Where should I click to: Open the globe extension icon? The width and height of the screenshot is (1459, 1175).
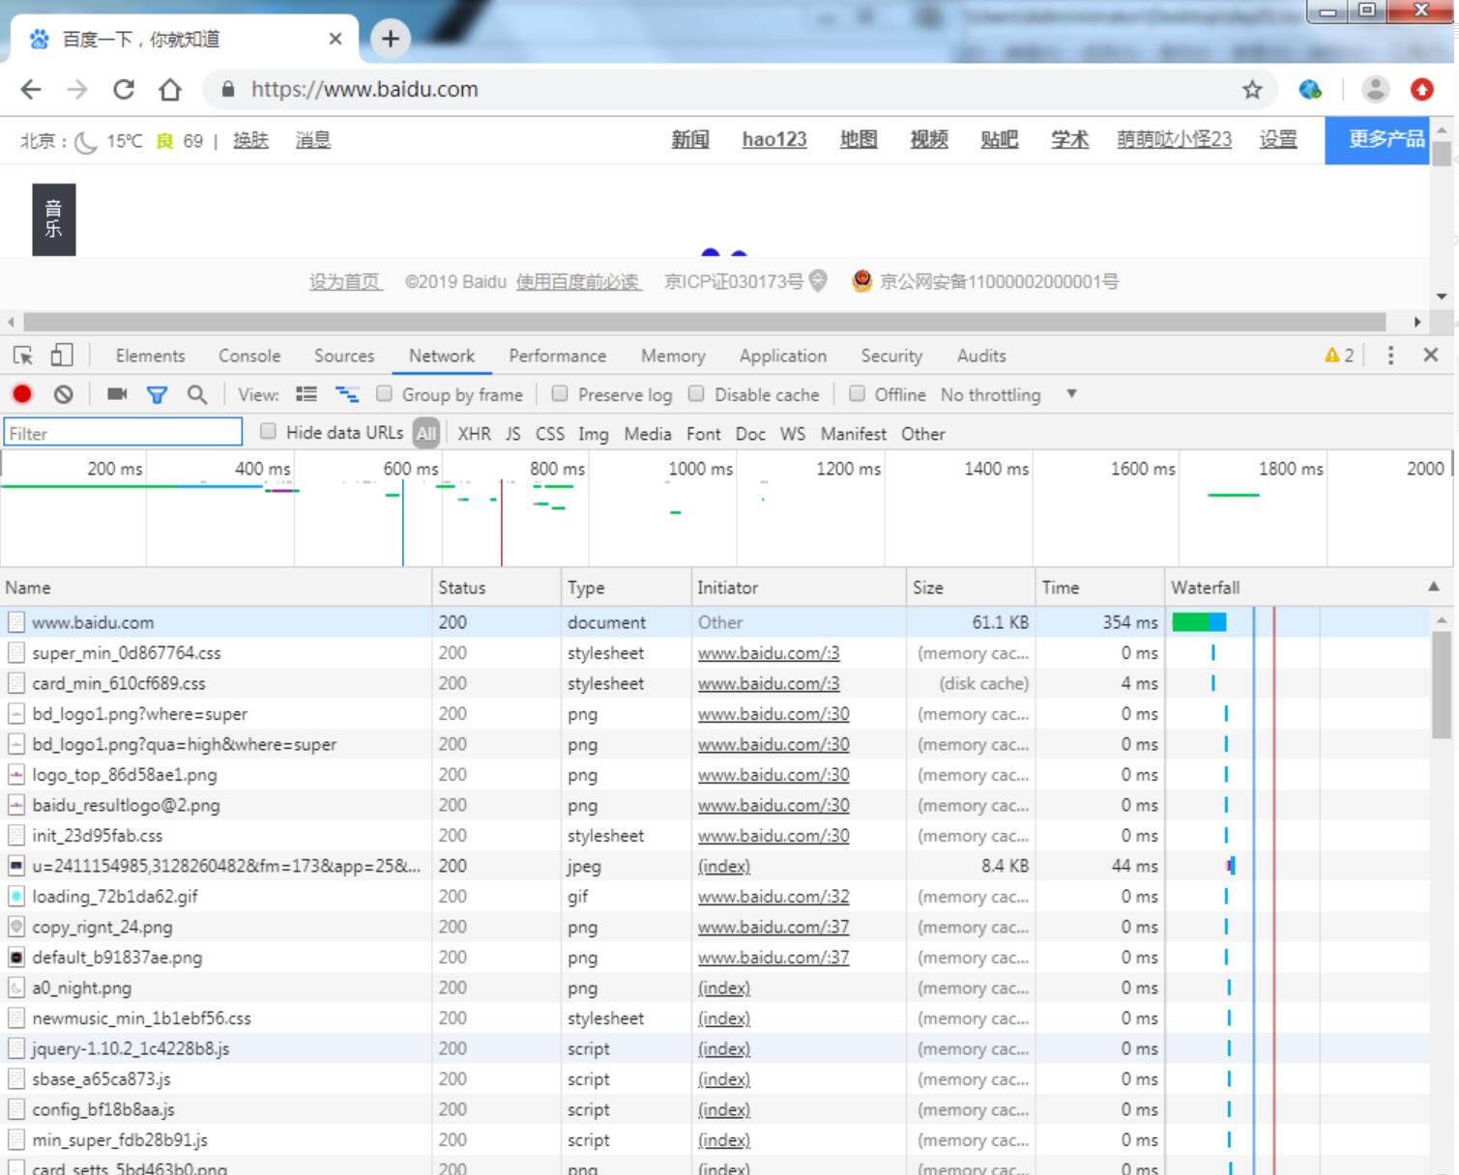[x=1310, y=90]
